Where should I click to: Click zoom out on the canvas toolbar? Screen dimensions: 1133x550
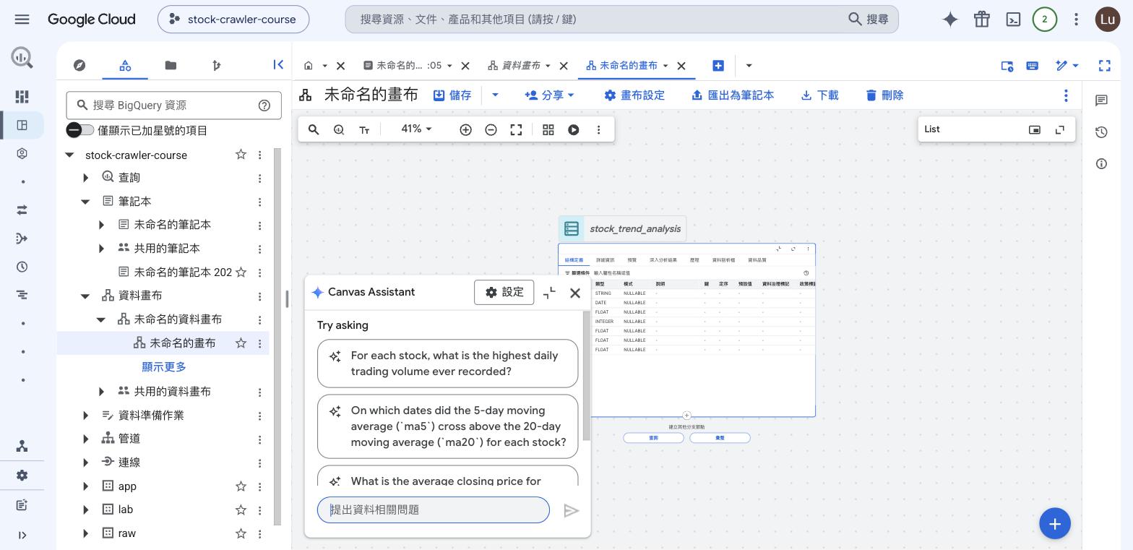click(x=491, y=129)
